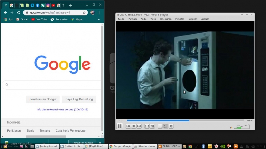The width and height of the screenshot is (266, 149).
Task: Open the VLC Tampilan menu
Action: click(192, 19)
